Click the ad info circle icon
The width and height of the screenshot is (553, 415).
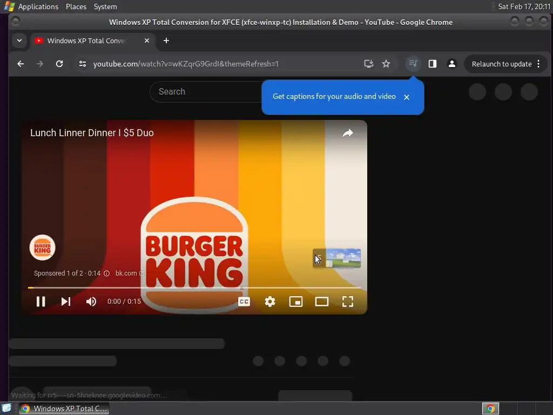[x=106, y=273]
